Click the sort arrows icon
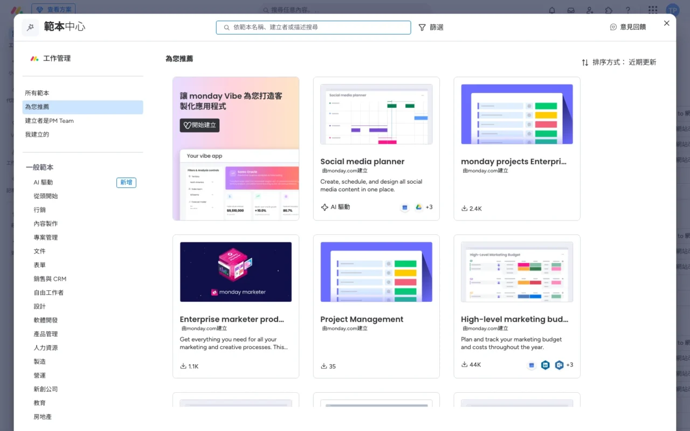The width and height of the screenshot is (690, 431). point(585,62)
